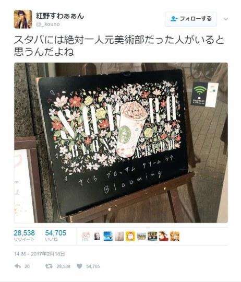Image resolution: width=241 pixels, height=282 pixels.
Task: Click the display name 紅野すわぁぁん
Action: point(60,16)
